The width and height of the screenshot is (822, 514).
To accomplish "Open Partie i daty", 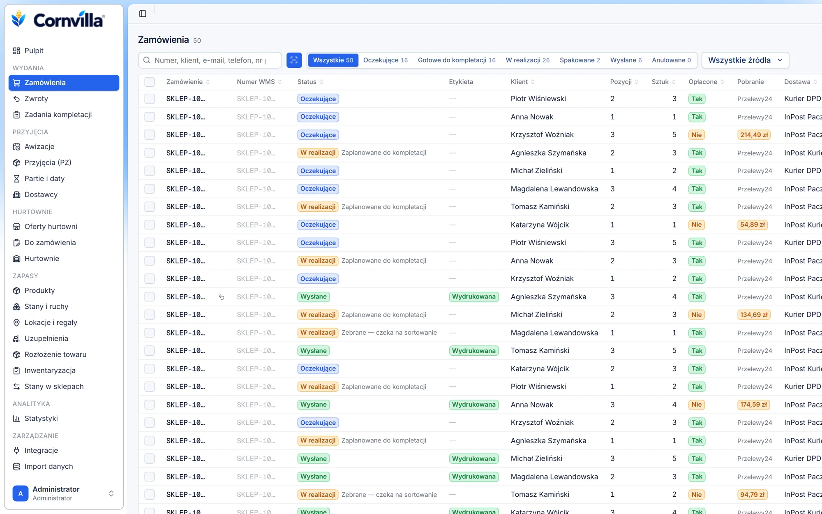I will pos(64,178).
